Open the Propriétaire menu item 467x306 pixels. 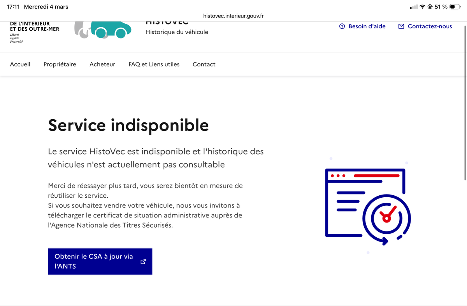(60, 64)
